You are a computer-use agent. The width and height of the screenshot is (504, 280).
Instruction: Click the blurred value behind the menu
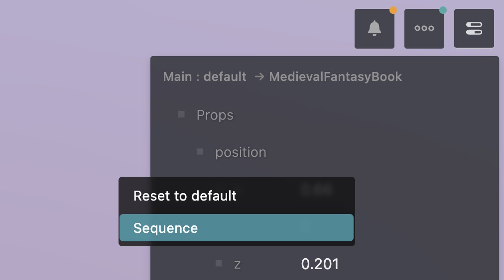tap(317, 190)
